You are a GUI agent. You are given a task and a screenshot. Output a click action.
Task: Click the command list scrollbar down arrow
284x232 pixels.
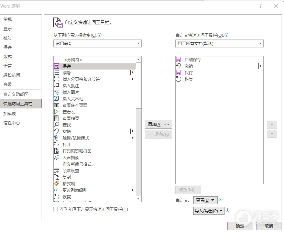pos(138,199)
